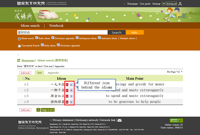Click the mail envelope icon in footer

click(x=119, y=120)
